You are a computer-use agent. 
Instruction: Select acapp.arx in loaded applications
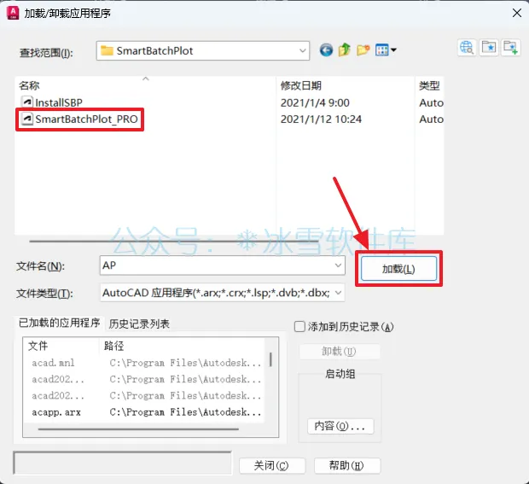click(56, 412)
